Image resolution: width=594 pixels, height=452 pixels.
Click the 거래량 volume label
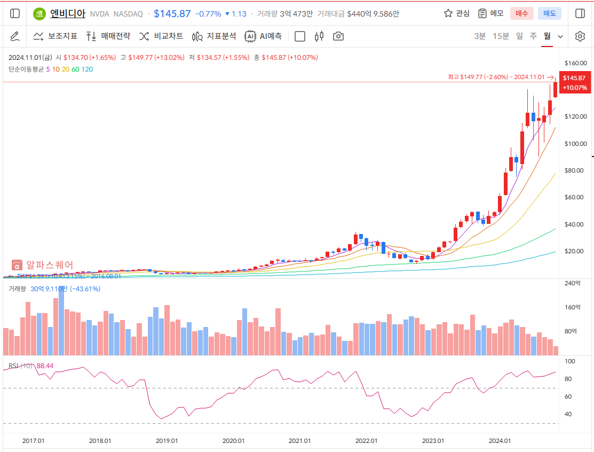(x=18, y=289)
